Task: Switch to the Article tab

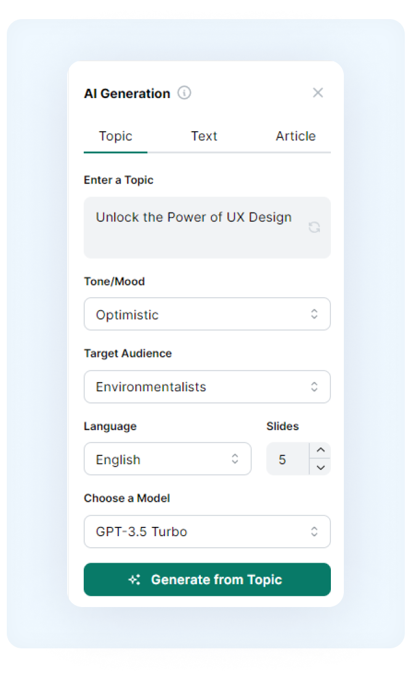Action: coord(296,136)
